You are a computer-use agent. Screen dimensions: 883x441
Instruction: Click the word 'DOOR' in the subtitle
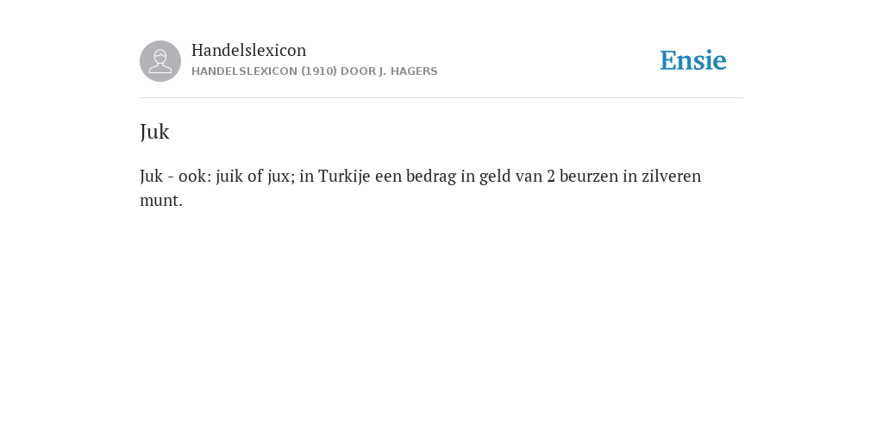point(358,71)
